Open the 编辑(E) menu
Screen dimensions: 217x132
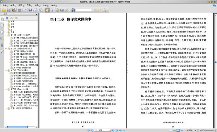13,5
